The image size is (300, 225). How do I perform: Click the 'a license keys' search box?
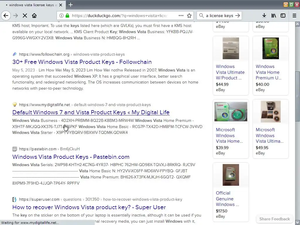coord(219,16)
